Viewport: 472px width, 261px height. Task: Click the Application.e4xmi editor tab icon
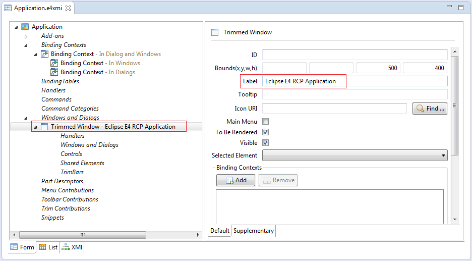click(8, 8)
